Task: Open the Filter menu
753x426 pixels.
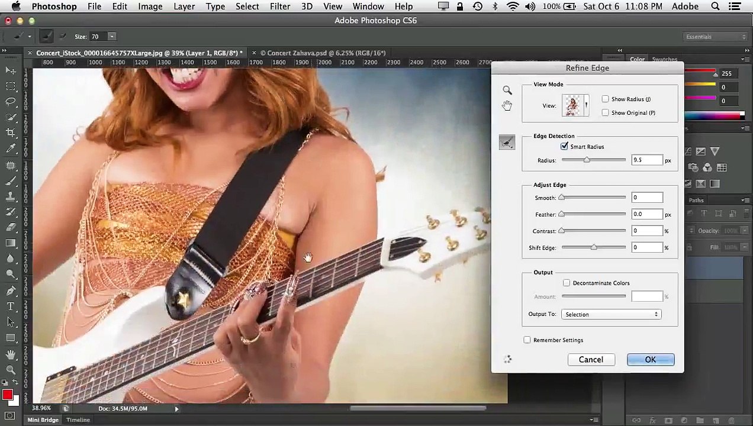Action: 279,7
